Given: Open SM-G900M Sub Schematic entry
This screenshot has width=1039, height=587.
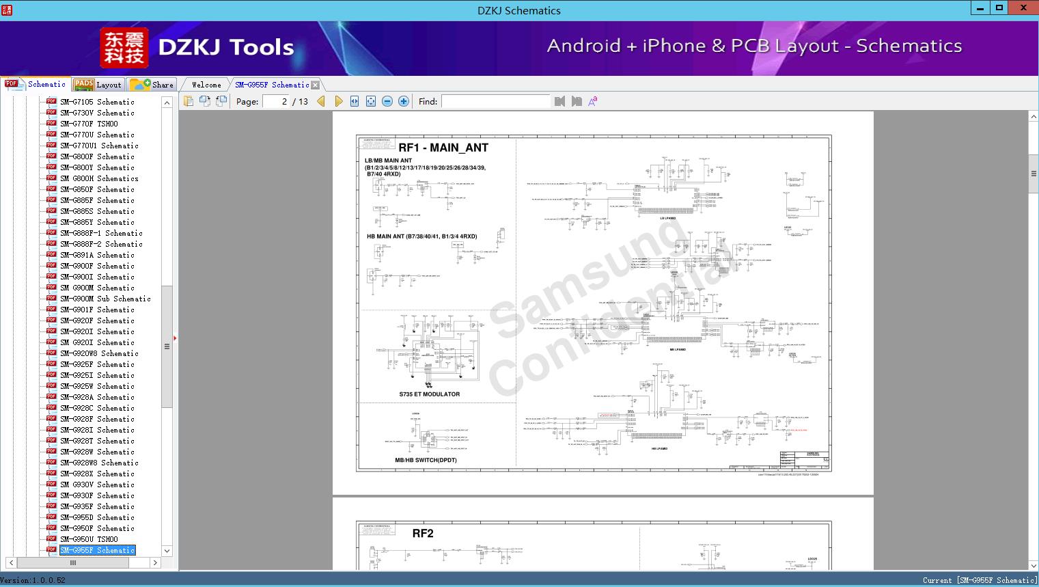Looking at the screenshot, I should tap(105, 299).
